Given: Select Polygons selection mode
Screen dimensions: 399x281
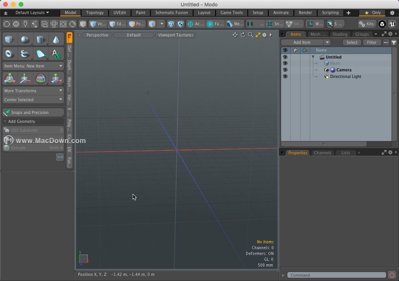Looking at the screenshot, I should pos(136,24).
